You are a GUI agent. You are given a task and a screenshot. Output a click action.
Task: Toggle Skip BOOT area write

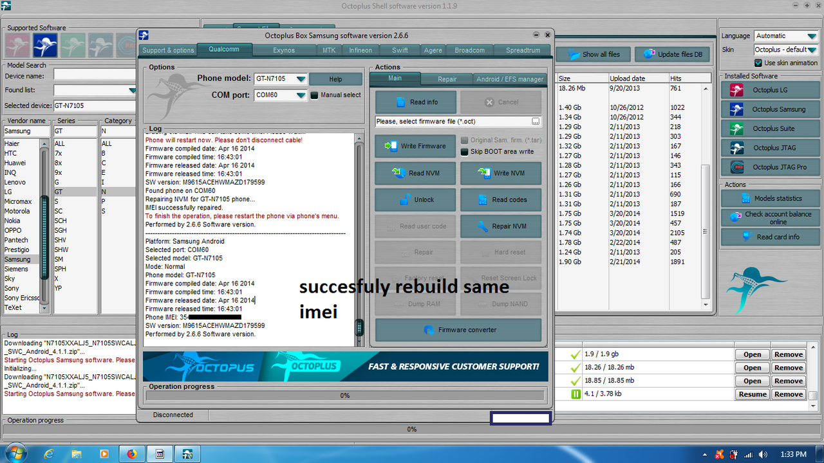[x=465, y=152]
